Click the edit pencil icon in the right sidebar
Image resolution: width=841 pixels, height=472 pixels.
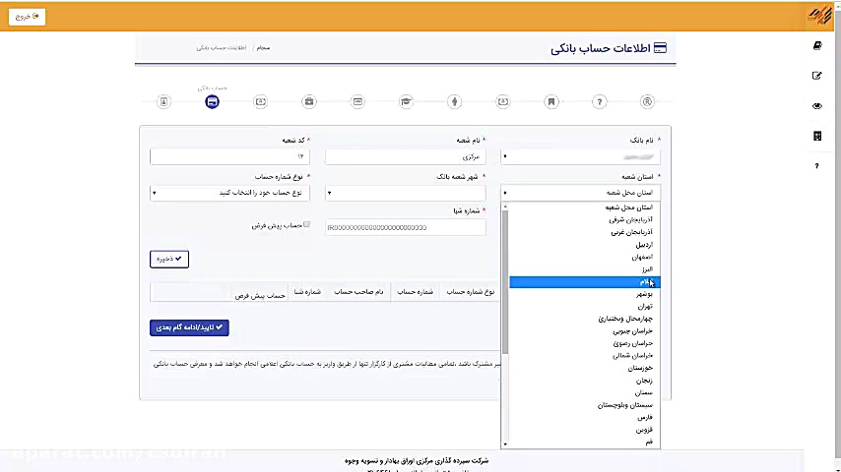[817, 76]
